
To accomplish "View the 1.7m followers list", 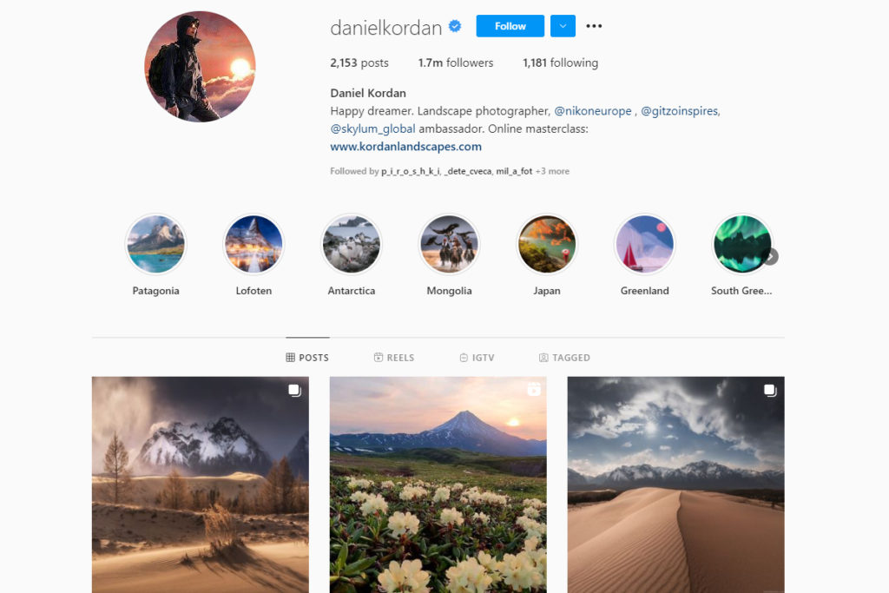I will [x=456, y=63].
